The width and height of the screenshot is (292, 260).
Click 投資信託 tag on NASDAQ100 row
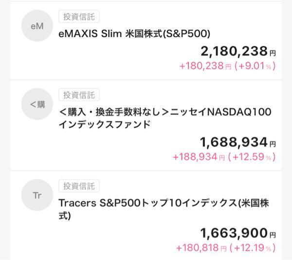coord(79,95)
